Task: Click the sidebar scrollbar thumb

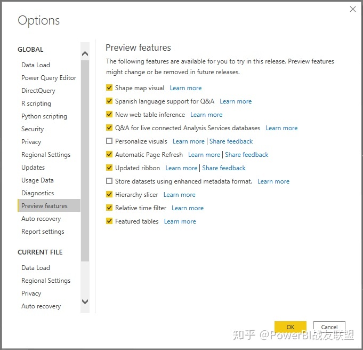Action: [x=85, y=161]
